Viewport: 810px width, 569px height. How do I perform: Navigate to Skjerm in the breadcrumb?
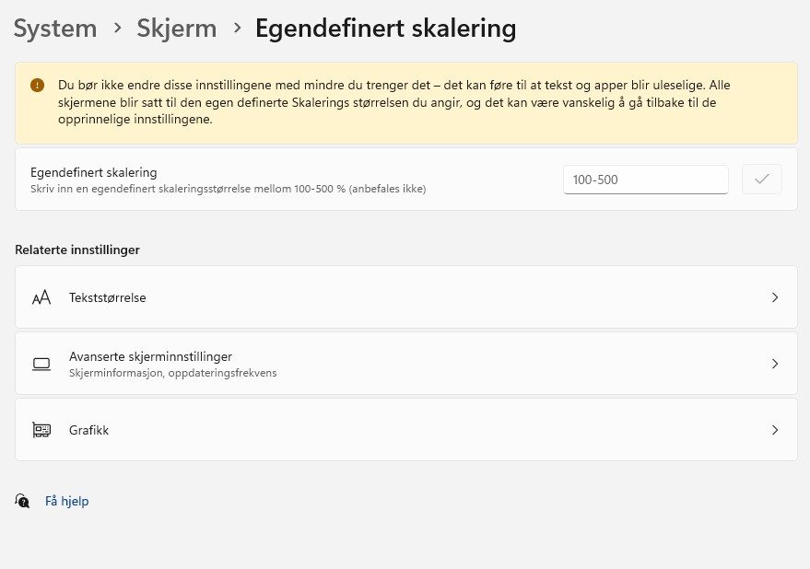tap(176, 29)
